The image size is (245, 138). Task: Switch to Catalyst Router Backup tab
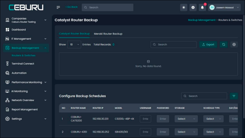coord(74,34)
